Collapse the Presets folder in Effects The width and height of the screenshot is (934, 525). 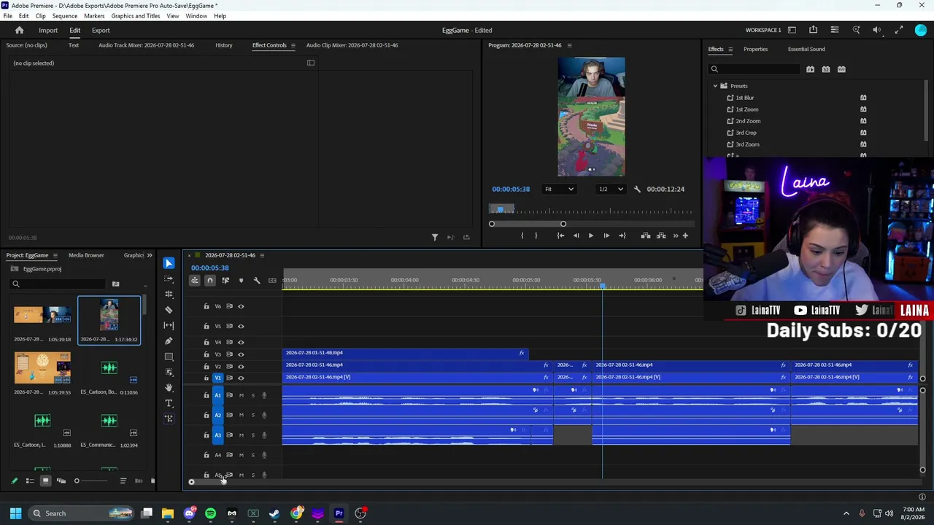[x=715, y=86]
